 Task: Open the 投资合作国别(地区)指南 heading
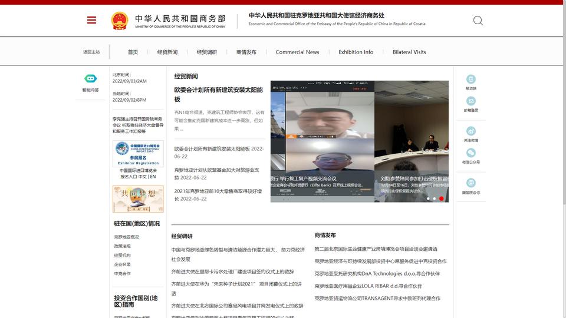(x=136, y=302)
